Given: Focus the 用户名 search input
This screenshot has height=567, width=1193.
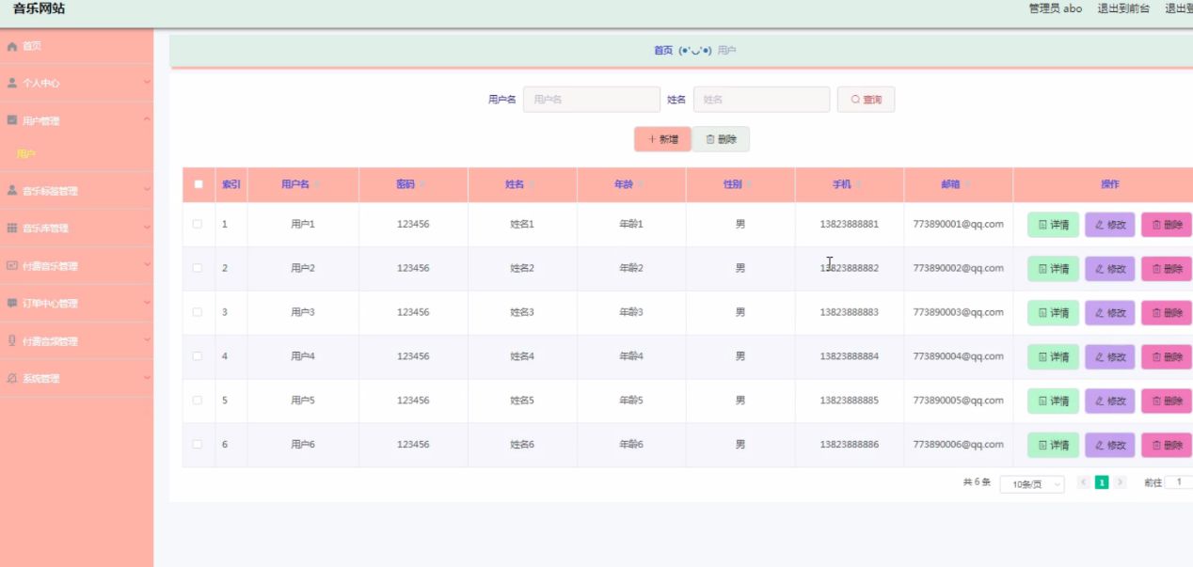Looking at the screenshot, I should click(592, 100).
